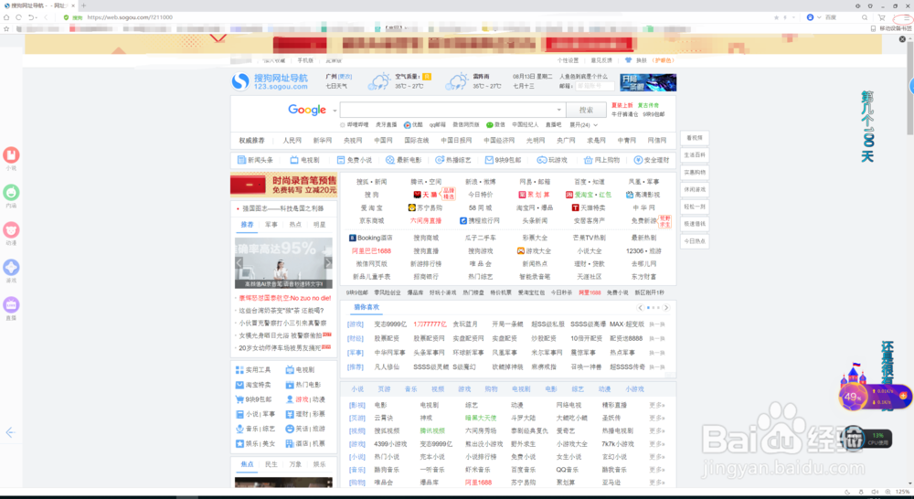Click the 搜索 search button
This screenshot has width=914, height=499.
tap(586, 110)
